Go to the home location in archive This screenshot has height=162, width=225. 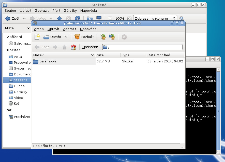coord(73,47)
